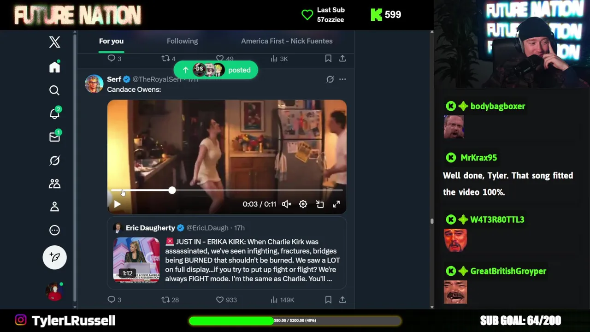Open video settings gear

303,204
